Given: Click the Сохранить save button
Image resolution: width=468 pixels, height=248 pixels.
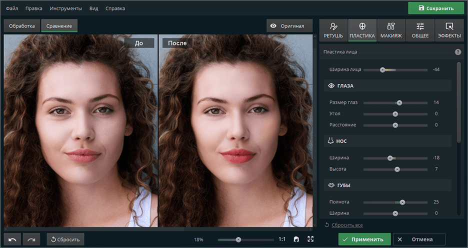Looking at the screenshot, I should pos(435,8).
